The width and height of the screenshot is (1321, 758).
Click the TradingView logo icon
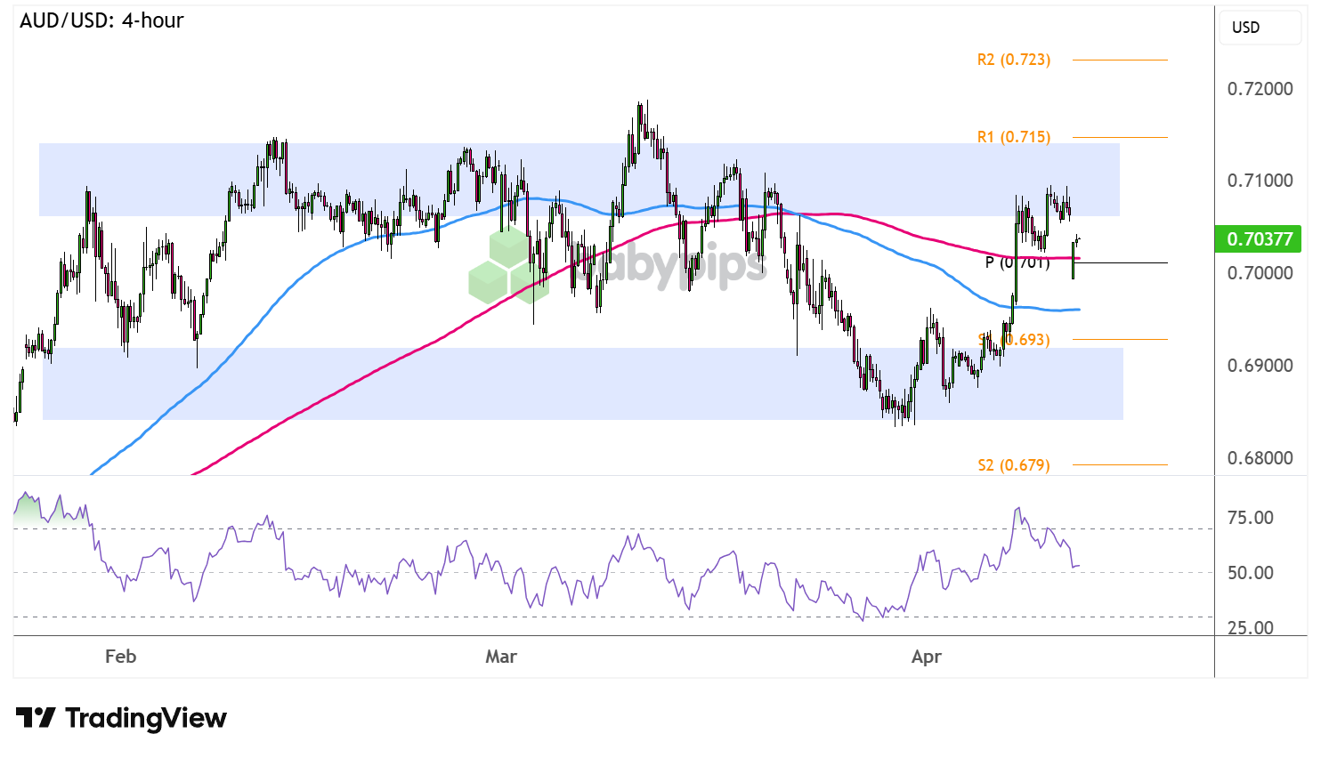pos(36,717)
